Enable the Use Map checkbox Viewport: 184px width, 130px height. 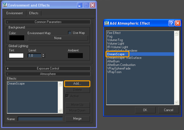(x=70, y=33)
